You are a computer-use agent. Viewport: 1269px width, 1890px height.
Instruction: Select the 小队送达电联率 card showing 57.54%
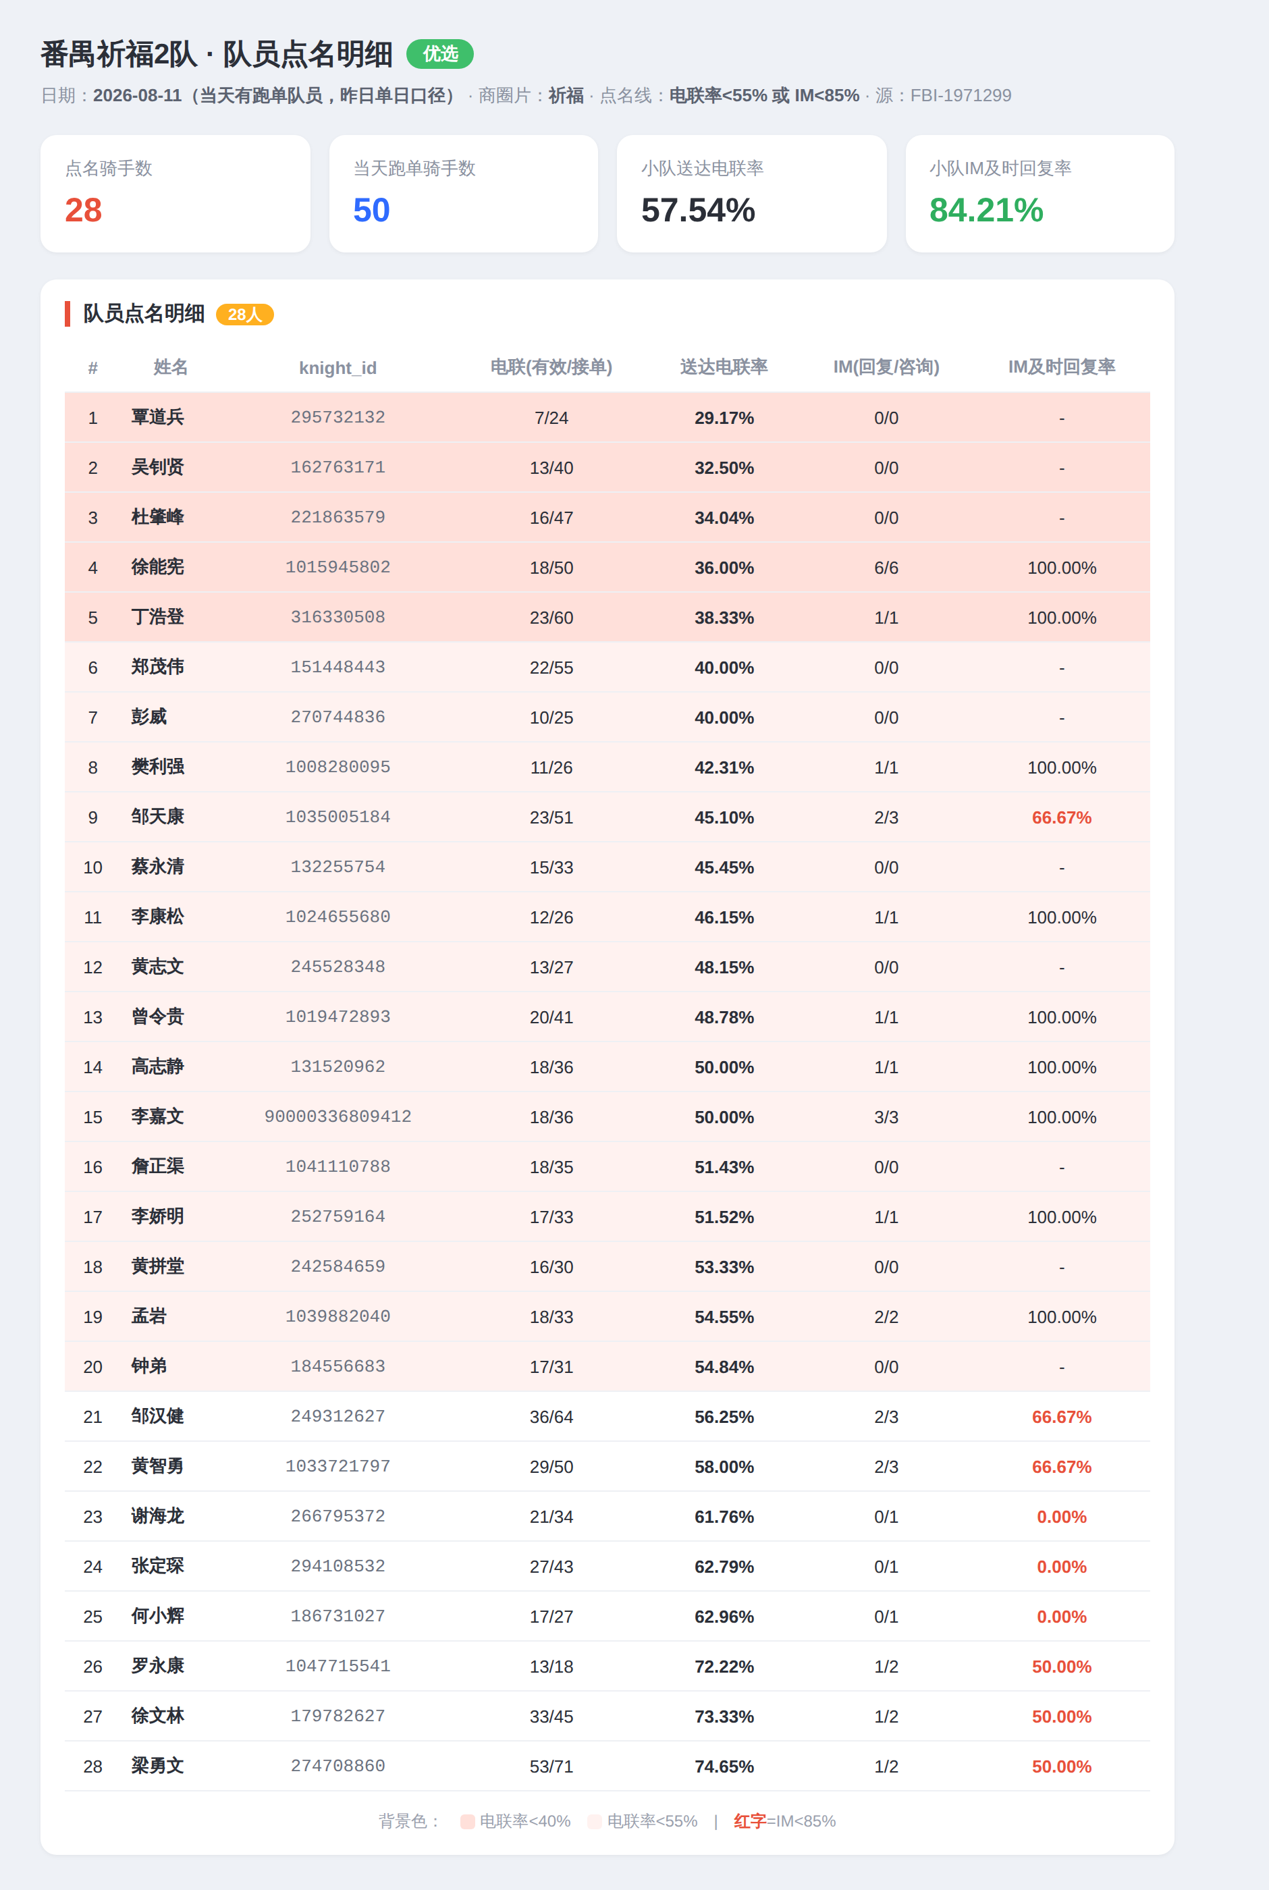tap(752, 194)
